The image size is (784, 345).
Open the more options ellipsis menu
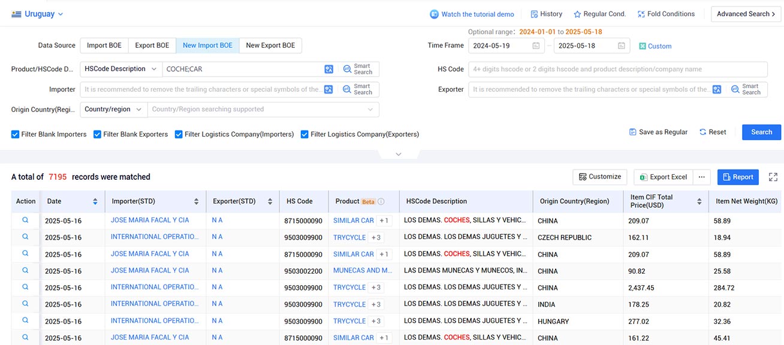(x=702, y=177)
